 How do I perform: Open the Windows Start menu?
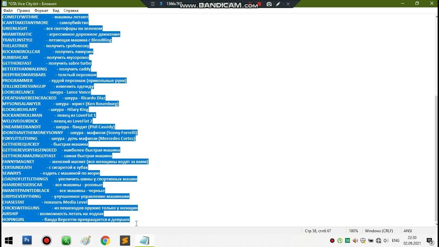tap(9, 240)
